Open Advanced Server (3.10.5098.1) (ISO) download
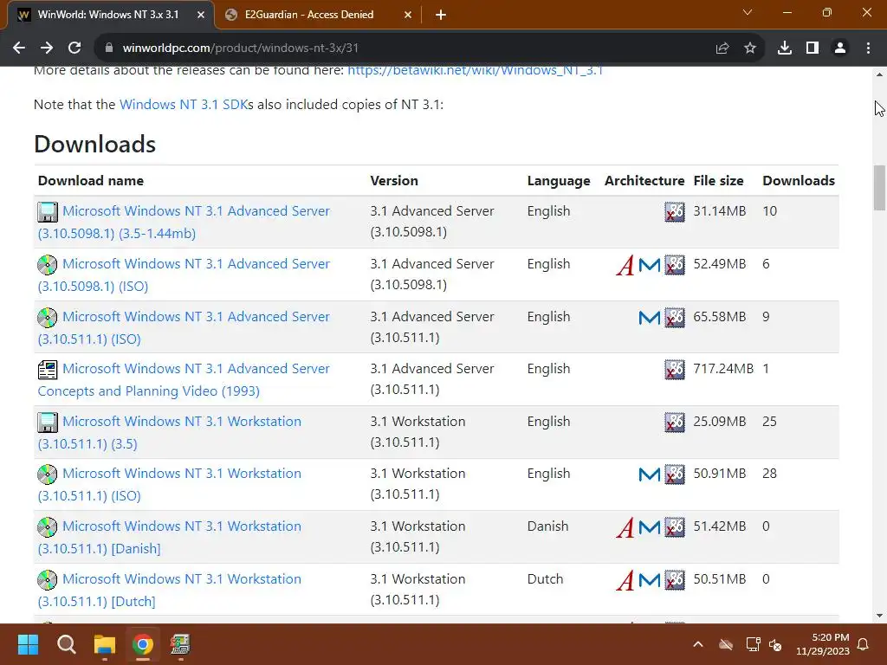 click(184, 274)
